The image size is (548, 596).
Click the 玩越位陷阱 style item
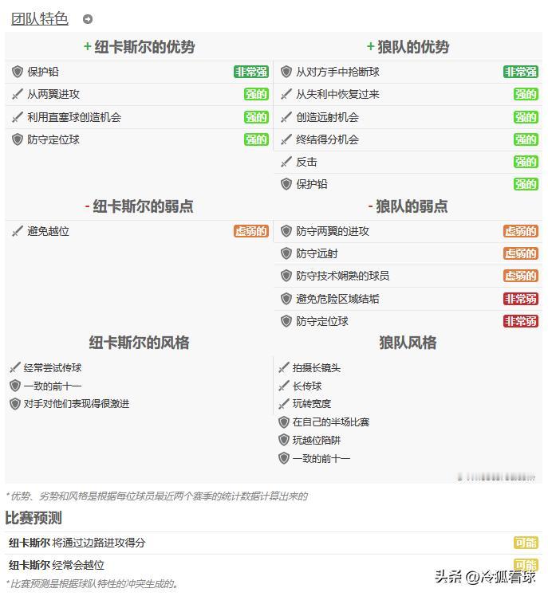(310, 440)
